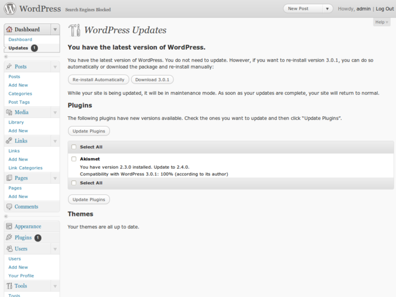This screenshot has width=396, height=297.
Task: Click the Log Out link
Action: [385, 9]
